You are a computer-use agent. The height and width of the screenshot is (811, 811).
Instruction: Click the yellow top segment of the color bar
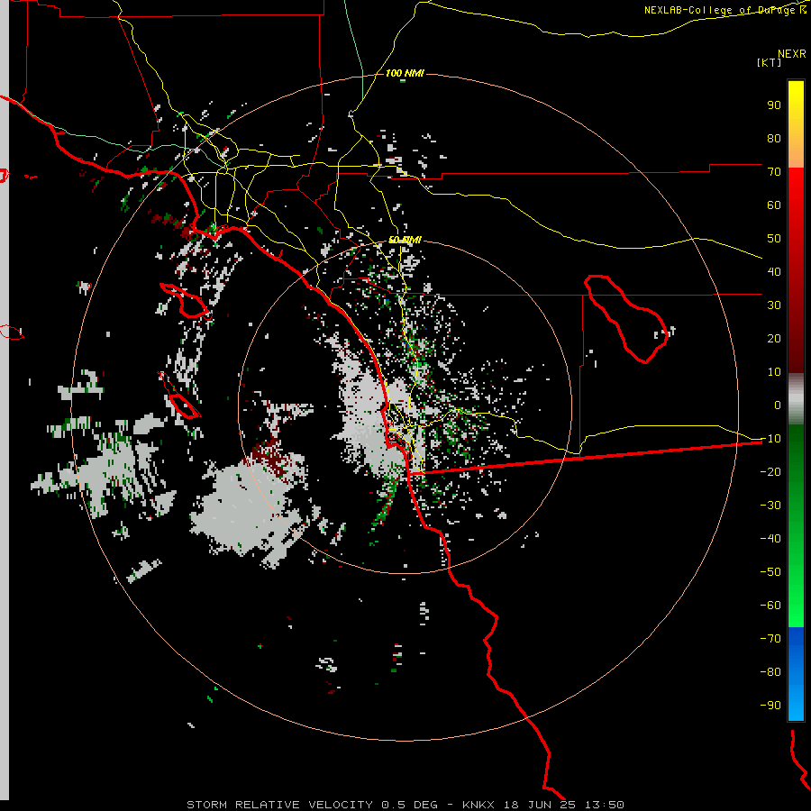click(x=796, y=124)
